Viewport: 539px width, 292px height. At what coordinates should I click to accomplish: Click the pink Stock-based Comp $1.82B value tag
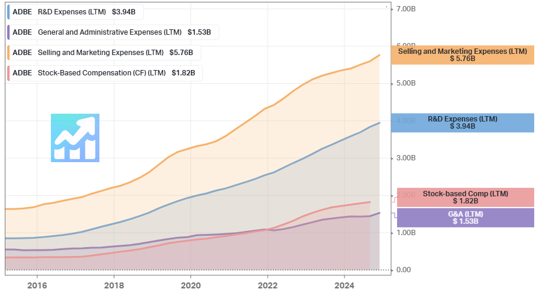tap(465, 197)
